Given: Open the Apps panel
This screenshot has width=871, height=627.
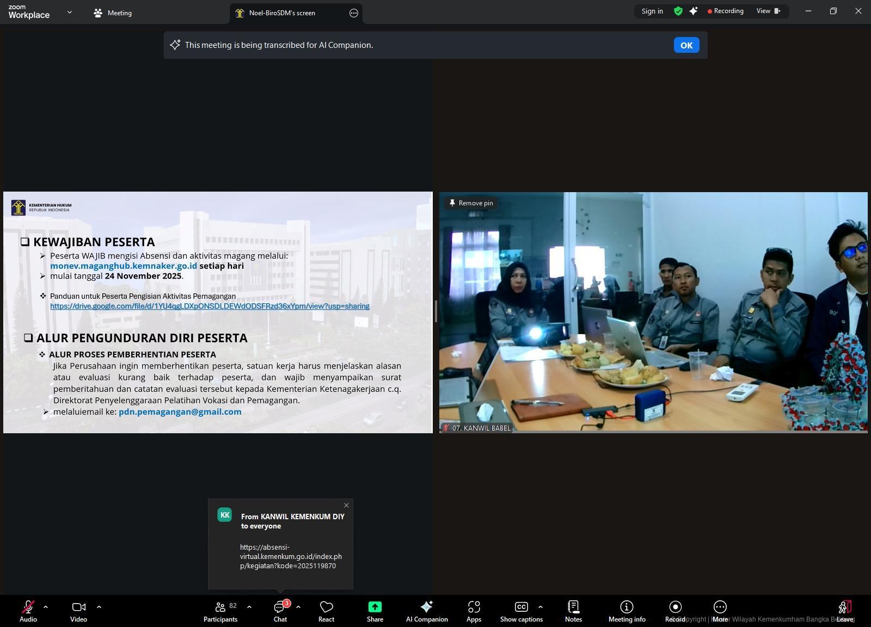Looking at the screenshot, I should point(474,611).
